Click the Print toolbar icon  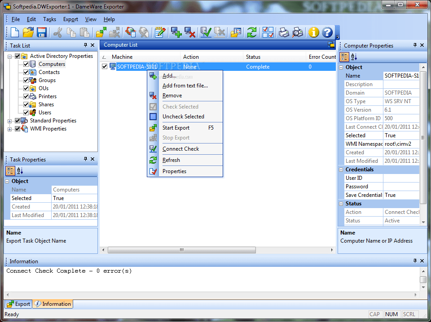pos(284,32)
